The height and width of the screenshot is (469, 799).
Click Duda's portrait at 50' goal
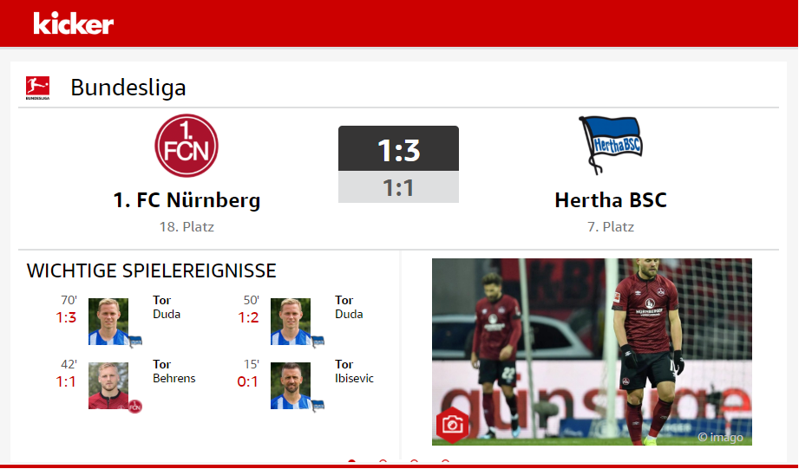tap(291, 322)
